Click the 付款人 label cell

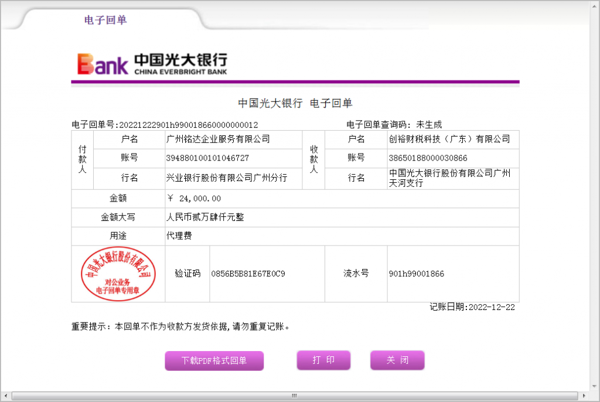82,159
